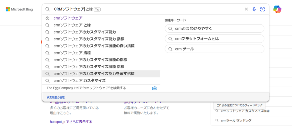Screen dimensions: 292x128
Task: Click the Microsoft Bing logo
Action: pos(19,9)
